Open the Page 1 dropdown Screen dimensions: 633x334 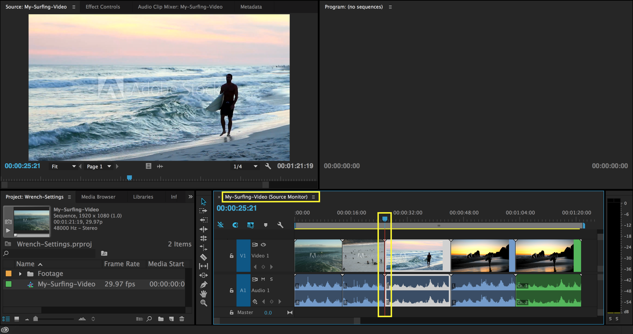coord(99,166)
